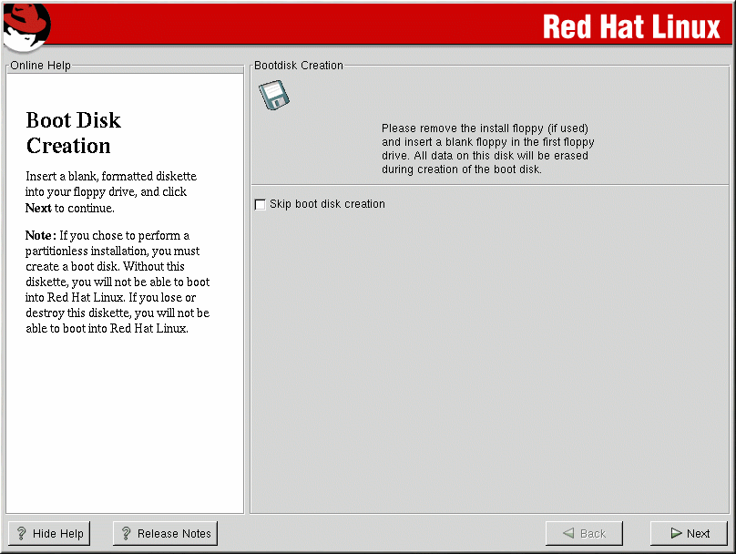Image resolution: width=736 pixels, height=554 pixels.
Task: Enable the Skip boot disk creation checkbox
Action: [261, 204]
